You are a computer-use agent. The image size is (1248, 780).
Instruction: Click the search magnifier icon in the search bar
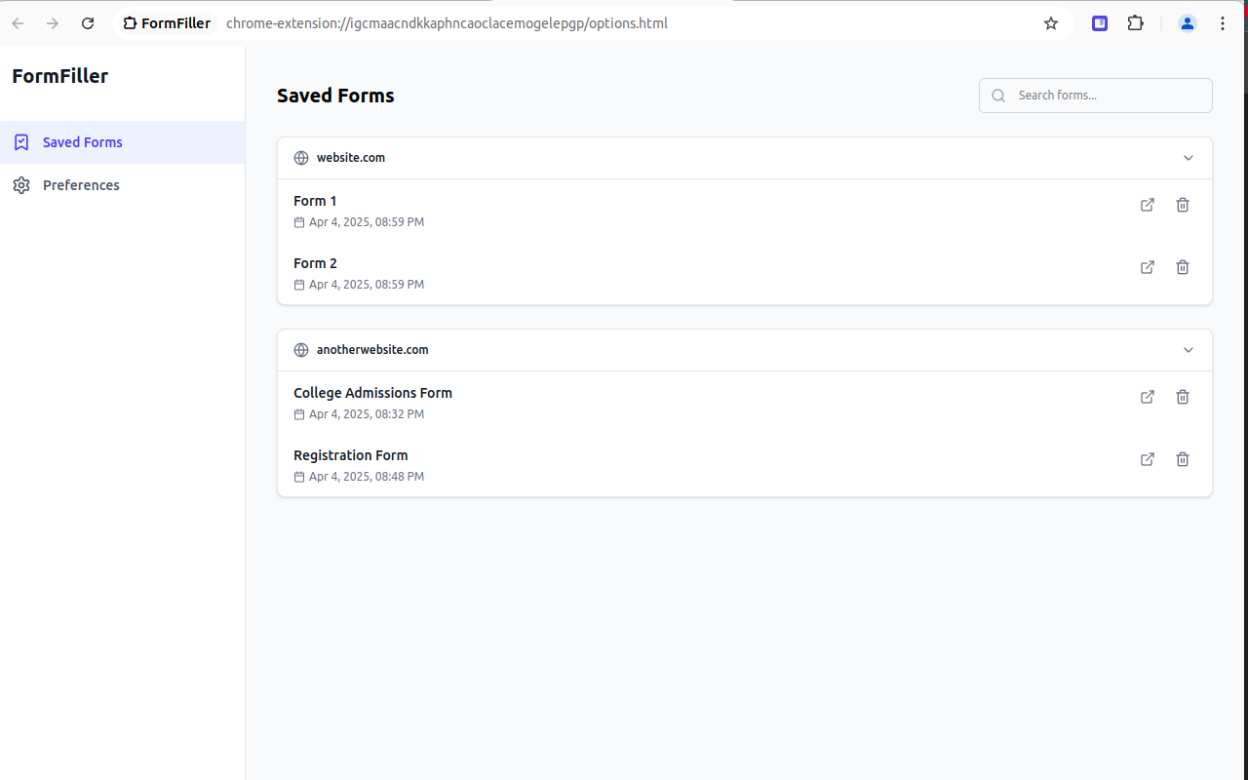997,95
